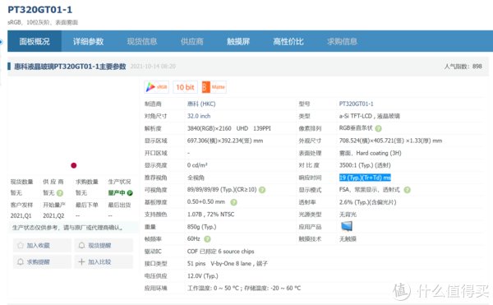Click the 全视角 recommended view angle value

point(196,178)
